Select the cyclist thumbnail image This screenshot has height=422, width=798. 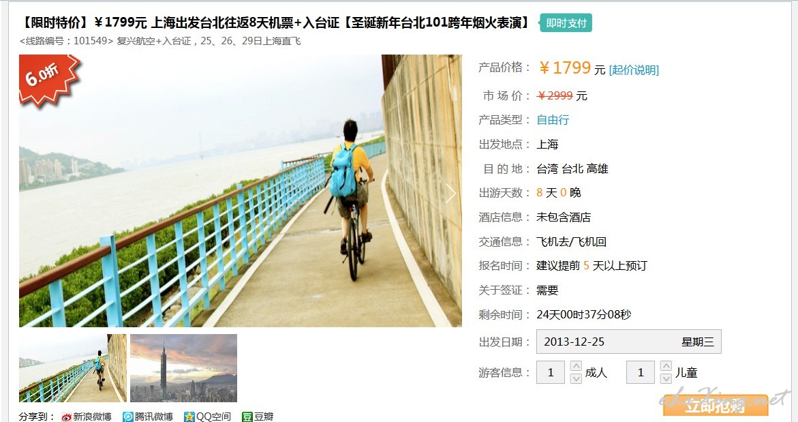coord(73,368)
